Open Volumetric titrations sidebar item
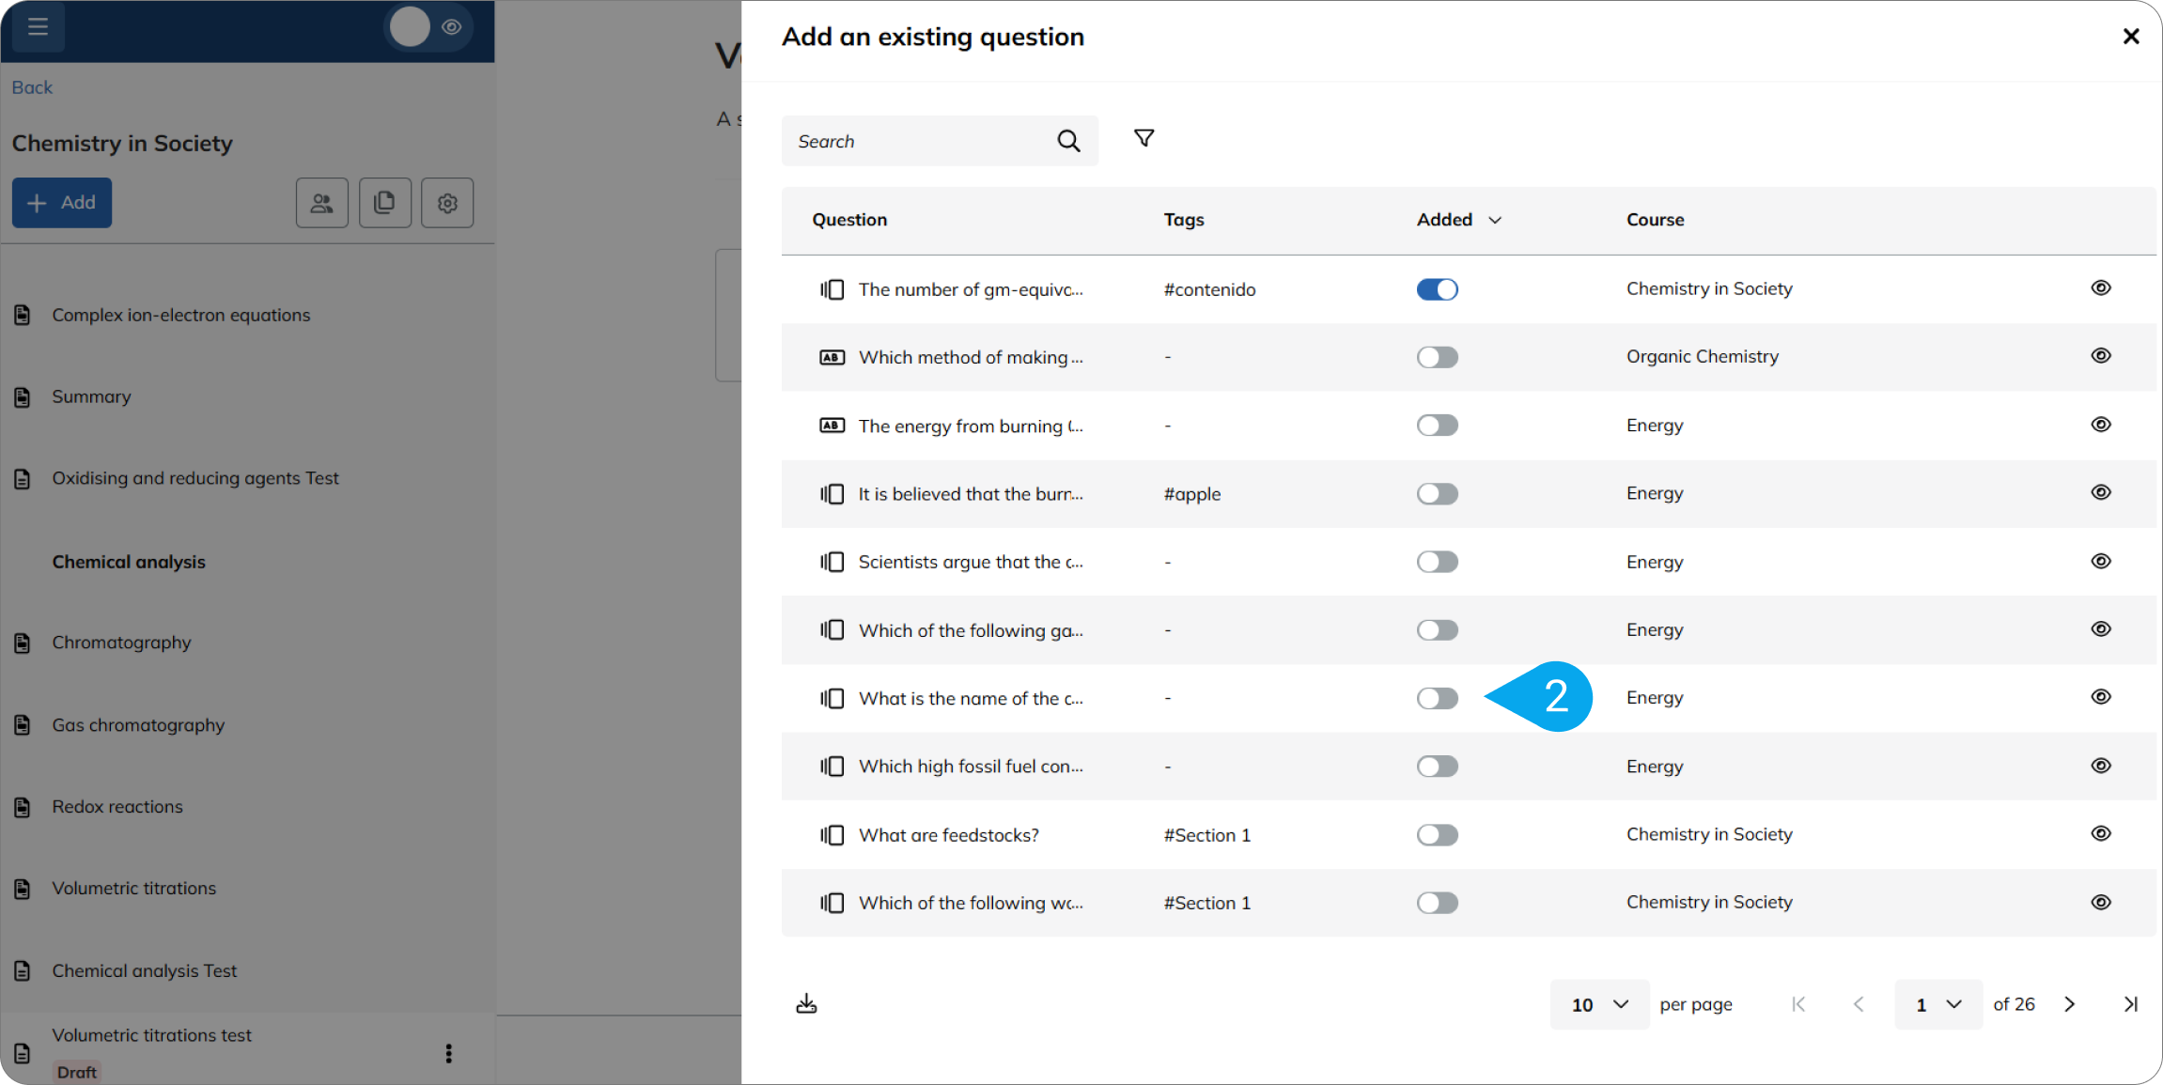 click(x=133, y=889)
